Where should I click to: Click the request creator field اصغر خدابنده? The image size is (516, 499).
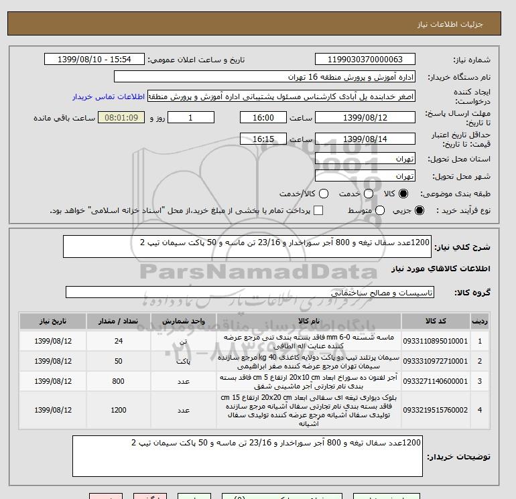coord(281,96)
